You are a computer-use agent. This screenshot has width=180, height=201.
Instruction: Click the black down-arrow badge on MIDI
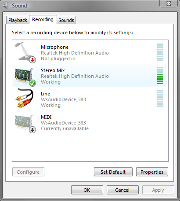tap(32, 130)
